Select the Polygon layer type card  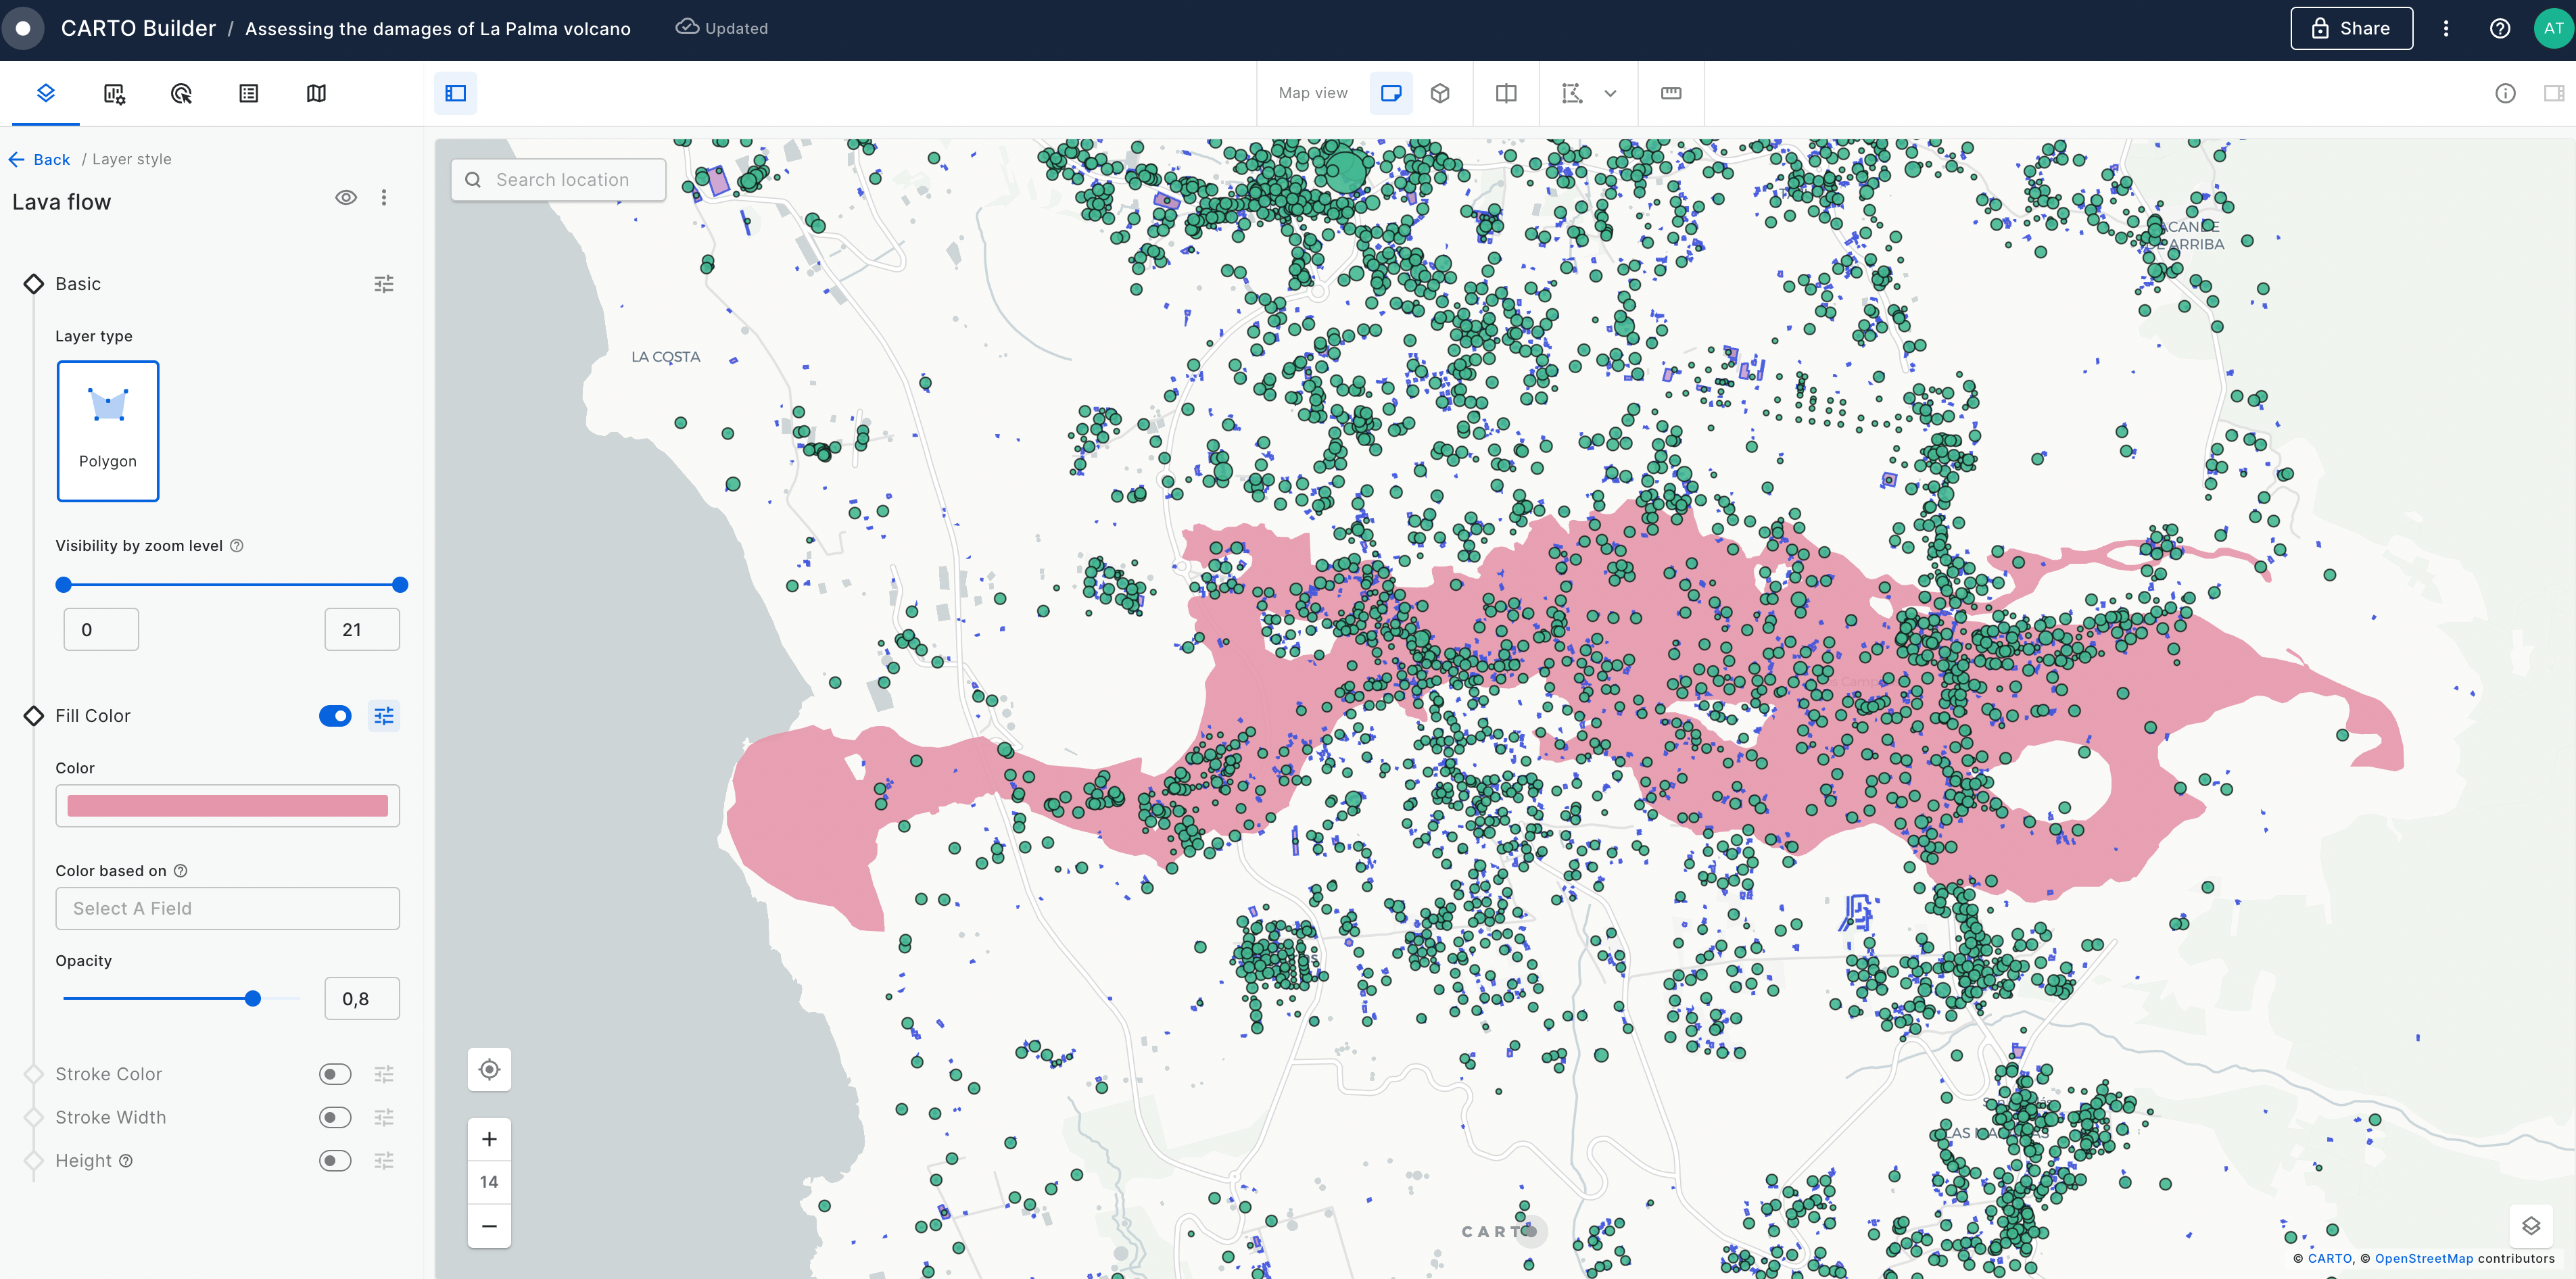pos(108,430)
